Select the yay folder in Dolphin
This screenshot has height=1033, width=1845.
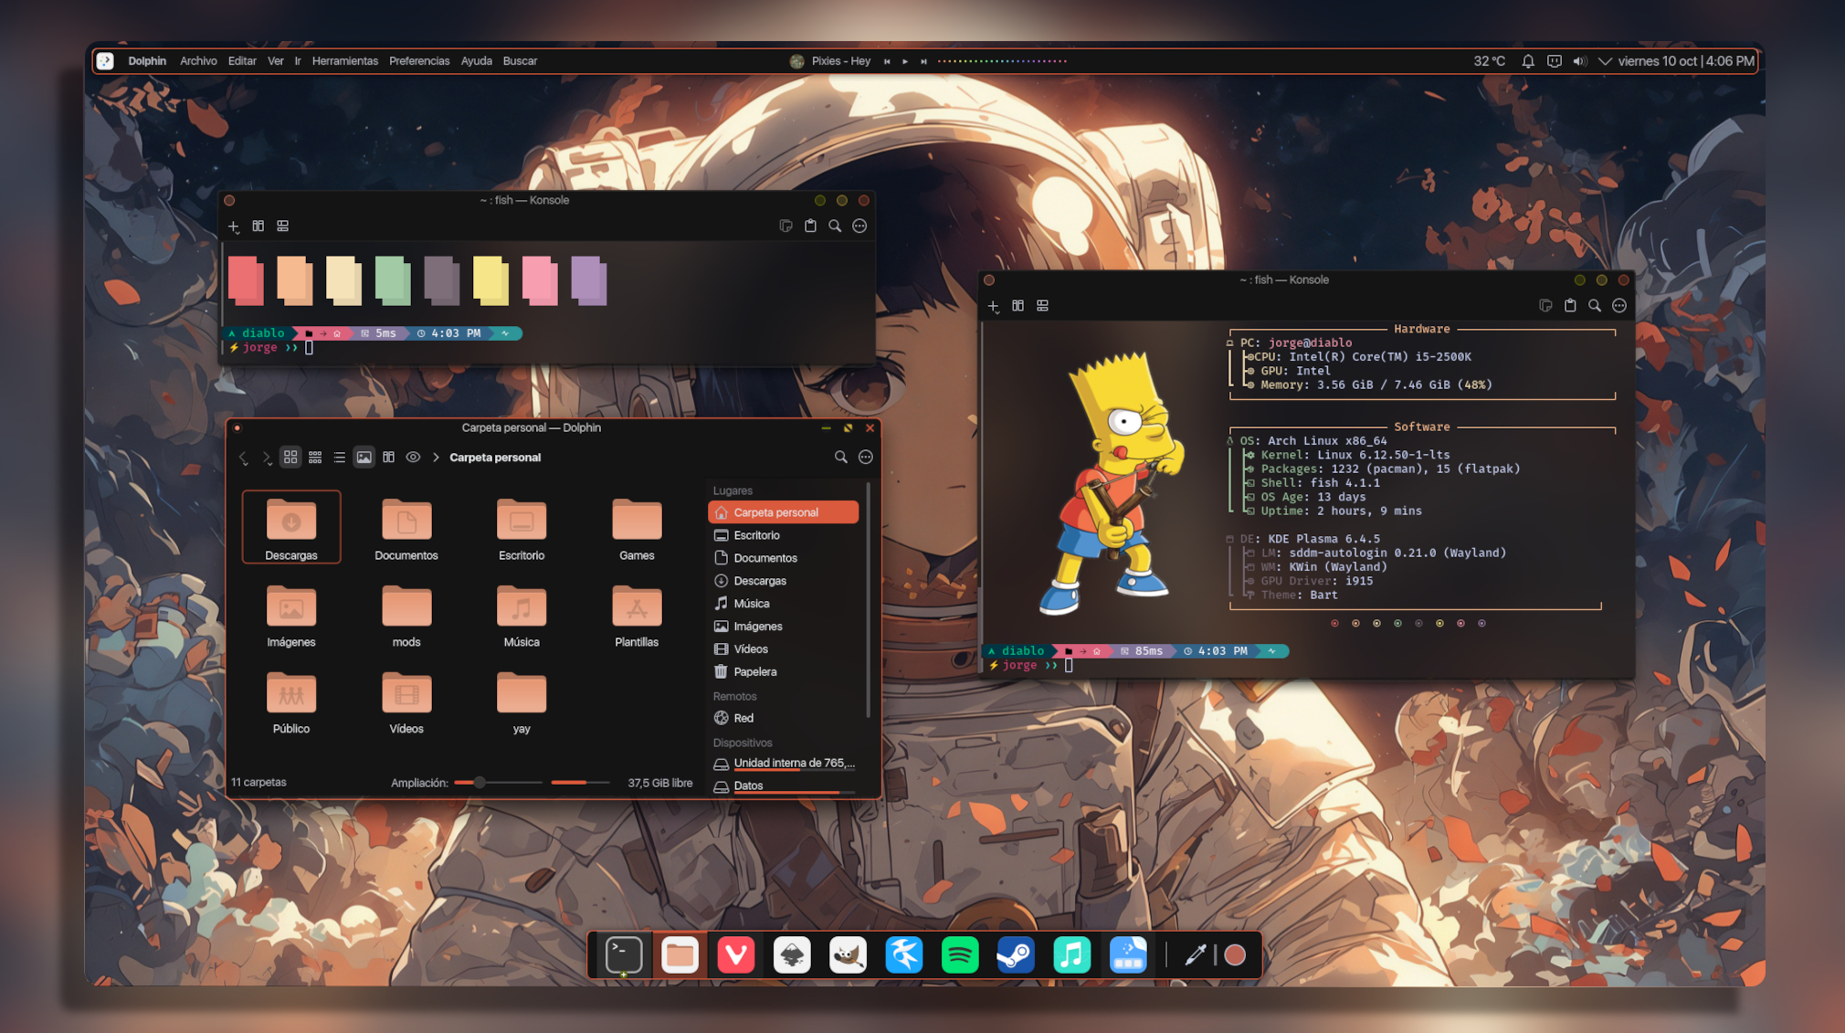[x=522, y=701]
